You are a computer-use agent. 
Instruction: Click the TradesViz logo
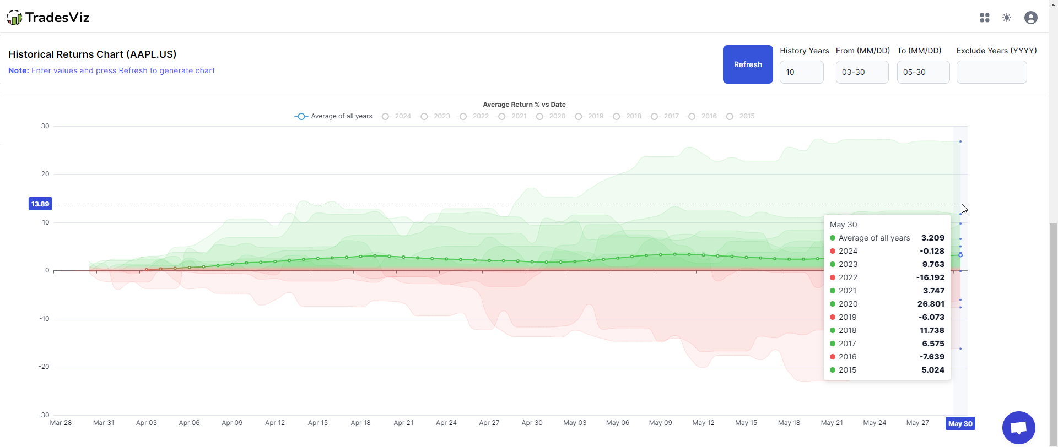48,18
